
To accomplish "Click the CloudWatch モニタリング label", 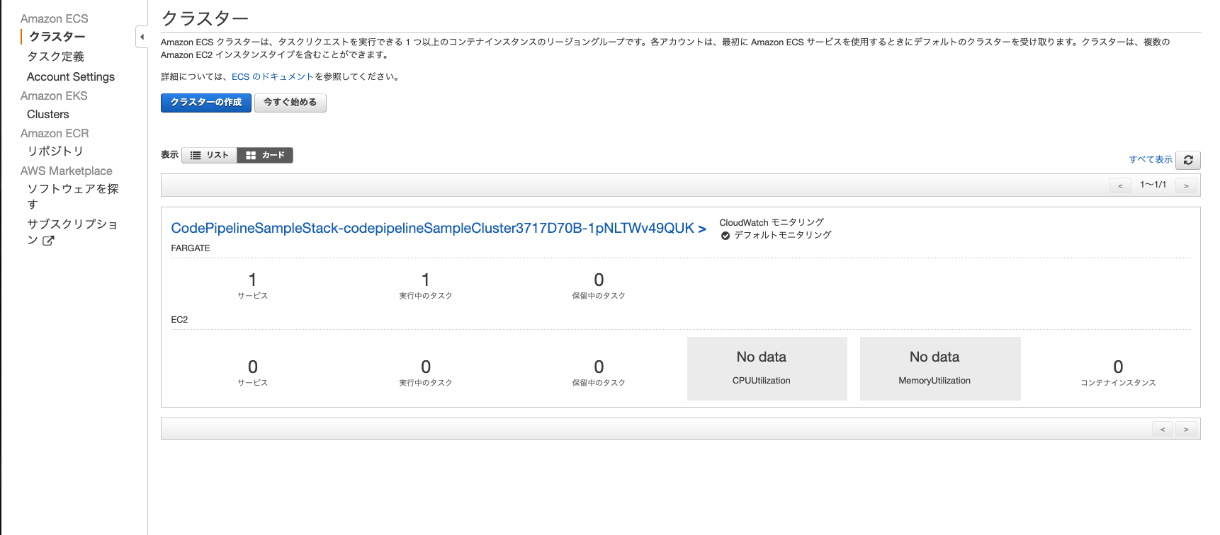I will pyautogui.click(x=772, y=222).
